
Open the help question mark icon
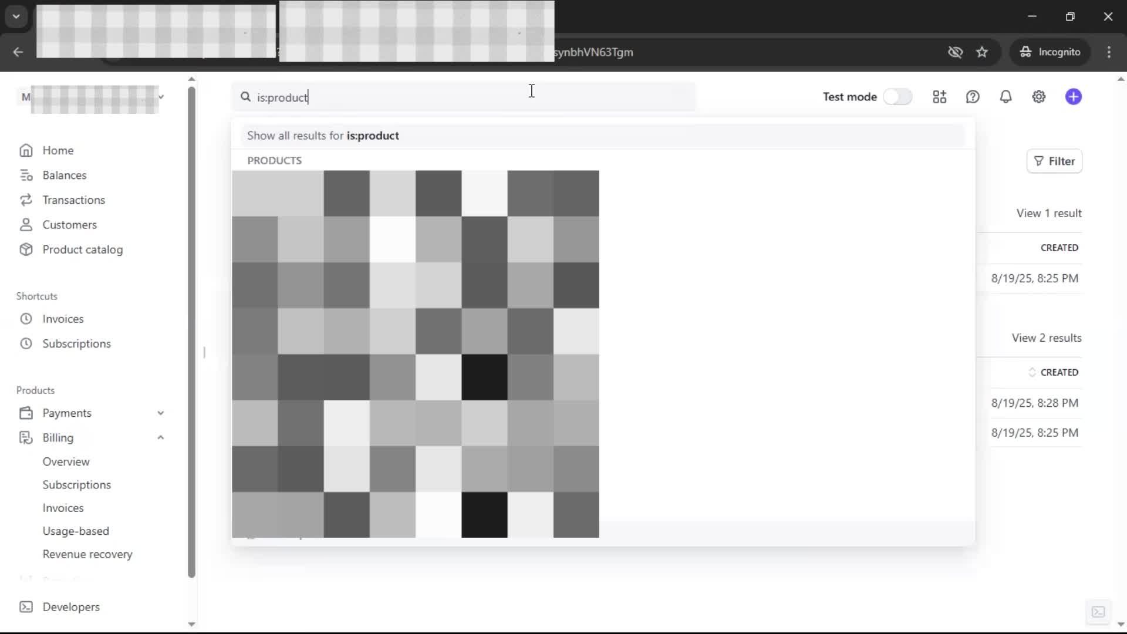pyautogui.click(x=973, y=97)
